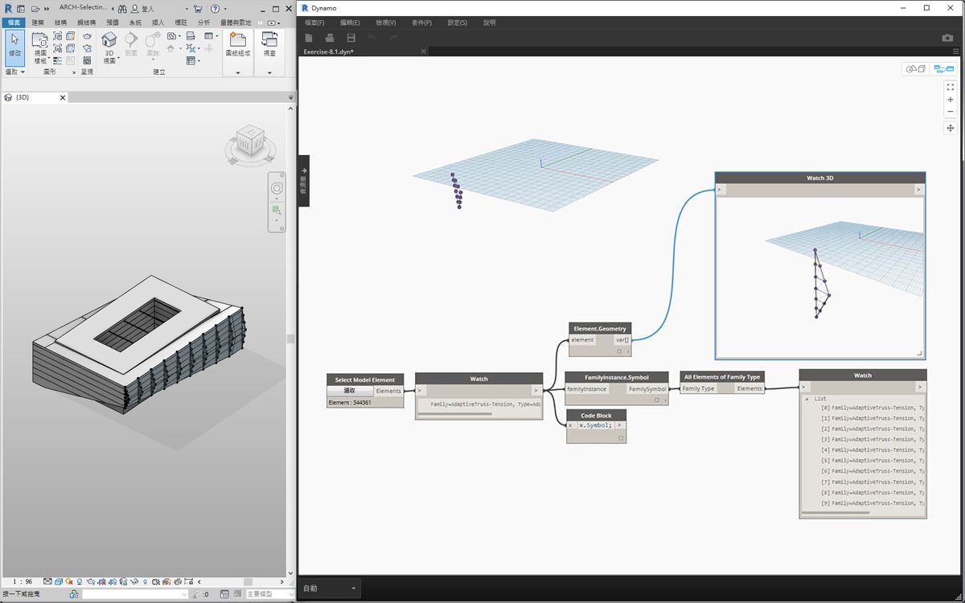
Task: Open the Revit 選取 dropdown
Action: click(15, 72)
